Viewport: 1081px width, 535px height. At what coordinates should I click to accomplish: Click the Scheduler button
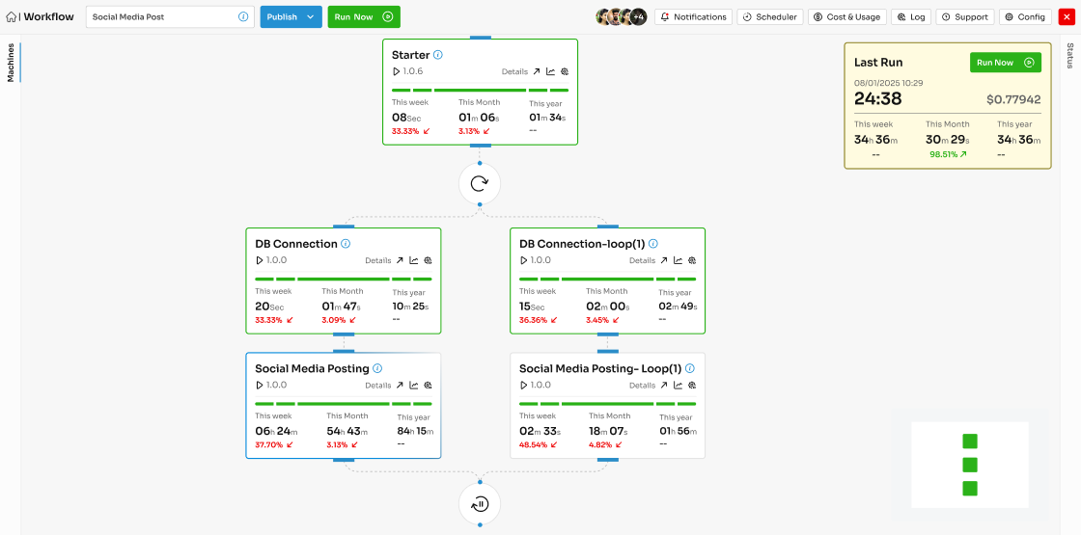coord(769,17)
